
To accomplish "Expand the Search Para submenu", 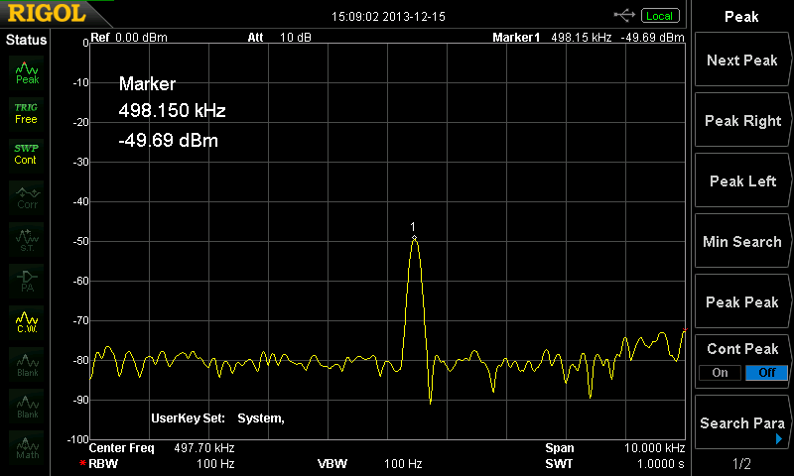I will 741,423.
